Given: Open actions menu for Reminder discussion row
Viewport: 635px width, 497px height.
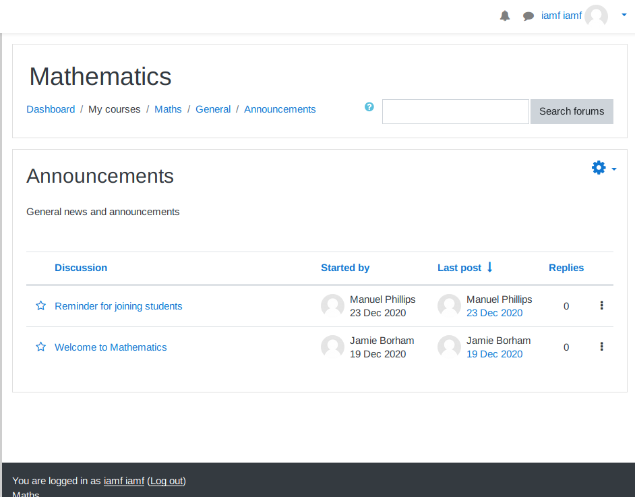Looking at the screenshot, I should (x=601, y=305).
